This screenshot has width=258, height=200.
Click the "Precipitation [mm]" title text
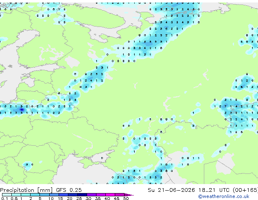click(x=26, y=190)
